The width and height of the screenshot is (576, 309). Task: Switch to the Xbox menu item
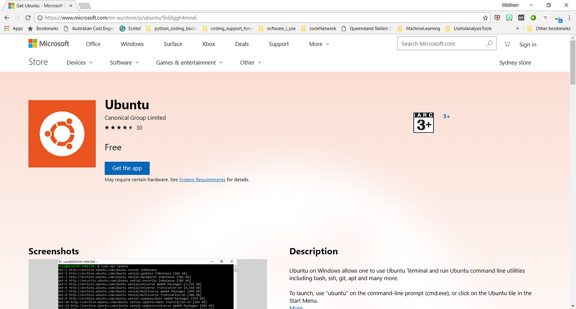click(208, 44)
